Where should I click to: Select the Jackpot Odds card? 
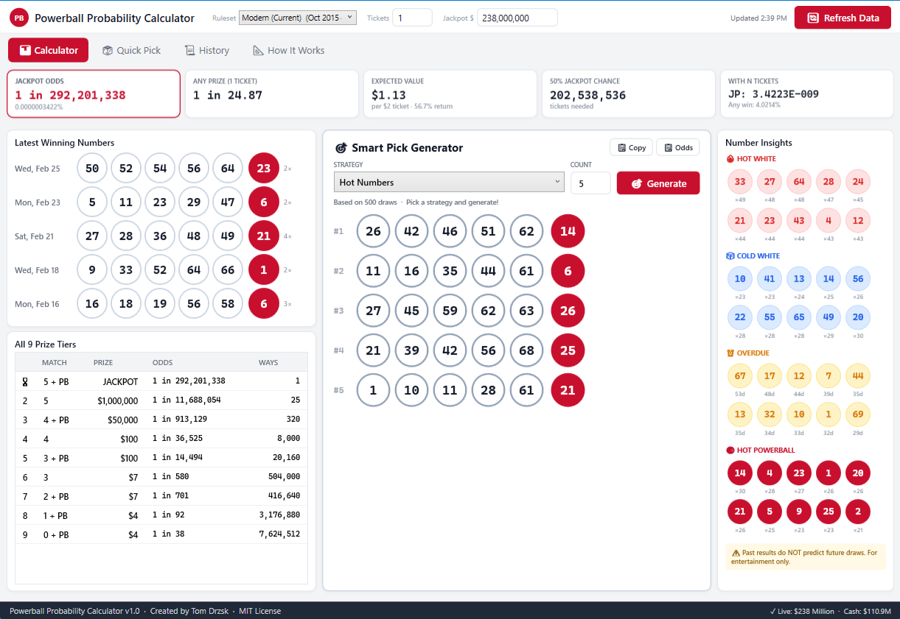(x=94, y=93)
